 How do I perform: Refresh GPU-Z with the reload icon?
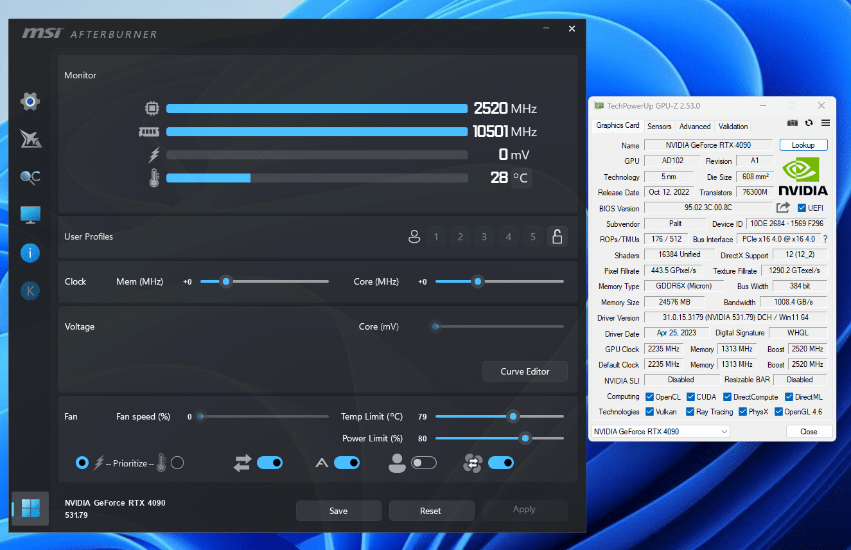coord(809,123)
